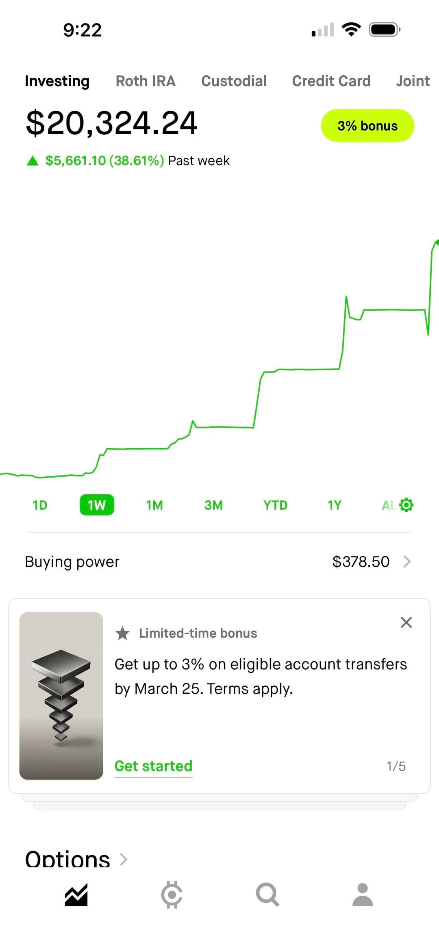Switch to the Credit Card tab
Viewport: 439px width, 952px height.
pos(331,81)
